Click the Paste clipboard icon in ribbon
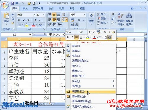The height and width of the screenshot is (110, 148). click(6, 16)
